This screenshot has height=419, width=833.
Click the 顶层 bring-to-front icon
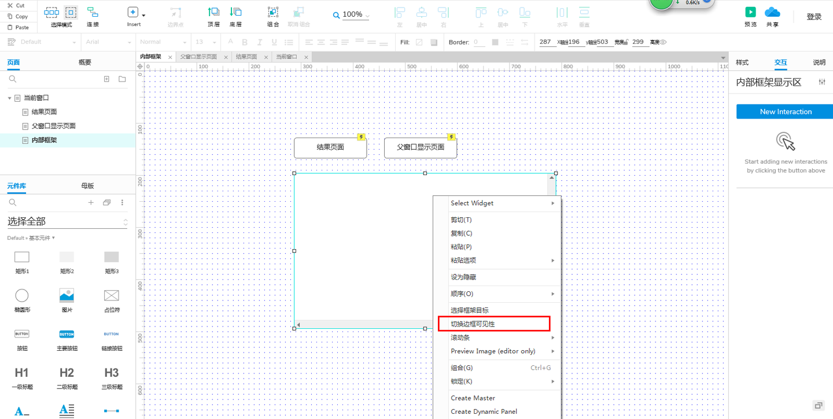pyautogui.click(x=213, y=12)
